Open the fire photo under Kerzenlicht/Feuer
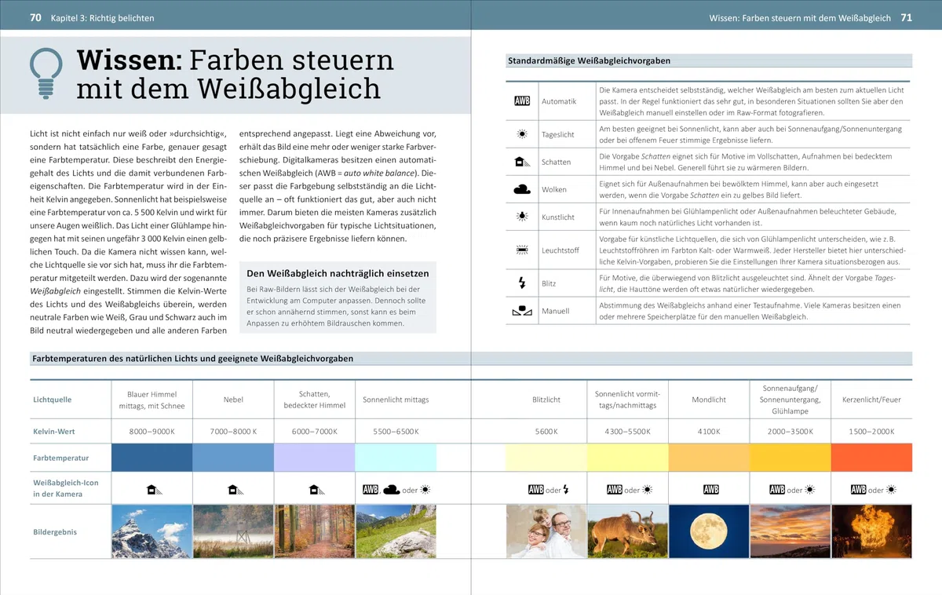The width and height of the screenshot is (942, 595). [872, 531]
